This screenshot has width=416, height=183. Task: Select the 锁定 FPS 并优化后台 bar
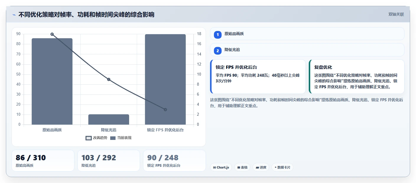(165, 79)
